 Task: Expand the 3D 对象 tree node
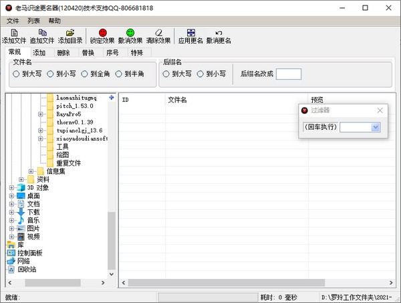click(x=11, y=188)
